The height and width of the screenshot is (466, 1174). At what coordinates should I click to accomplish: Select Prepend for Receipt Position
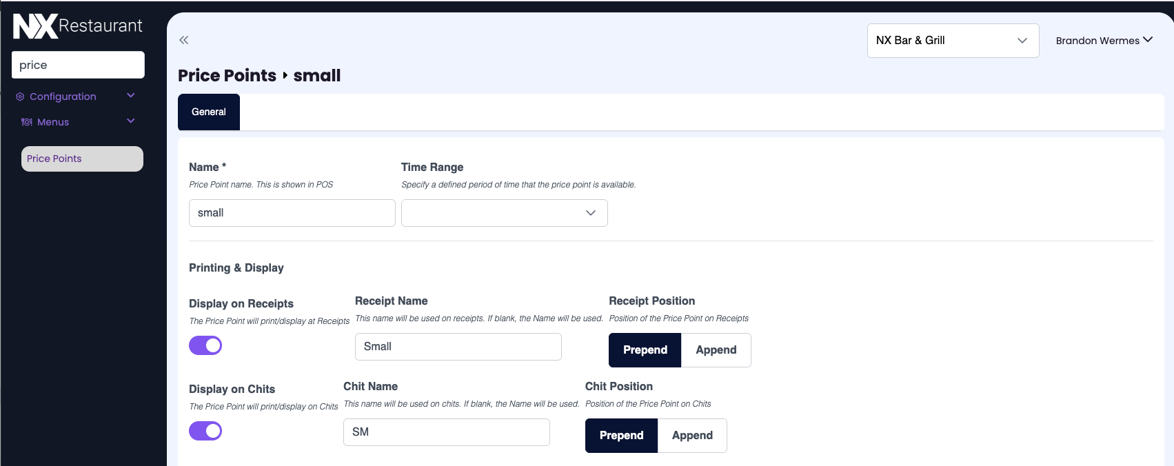(645, 350)
